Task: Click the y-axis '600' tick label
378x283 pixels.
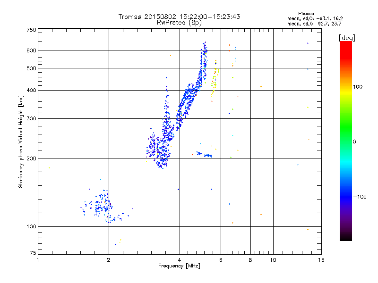Action: pos(31,50)
